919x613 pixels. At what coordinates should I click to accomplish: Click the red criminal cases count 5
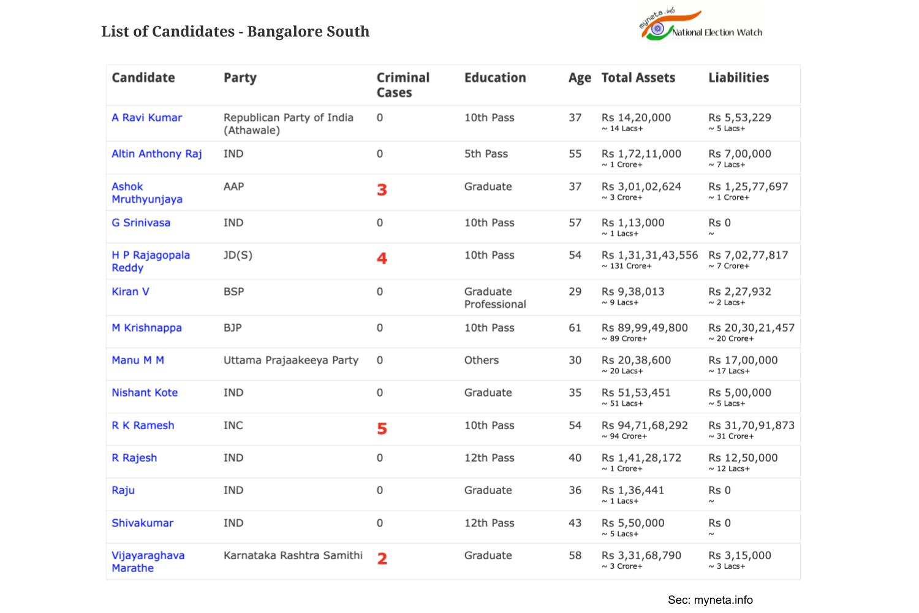coord(382,428)
